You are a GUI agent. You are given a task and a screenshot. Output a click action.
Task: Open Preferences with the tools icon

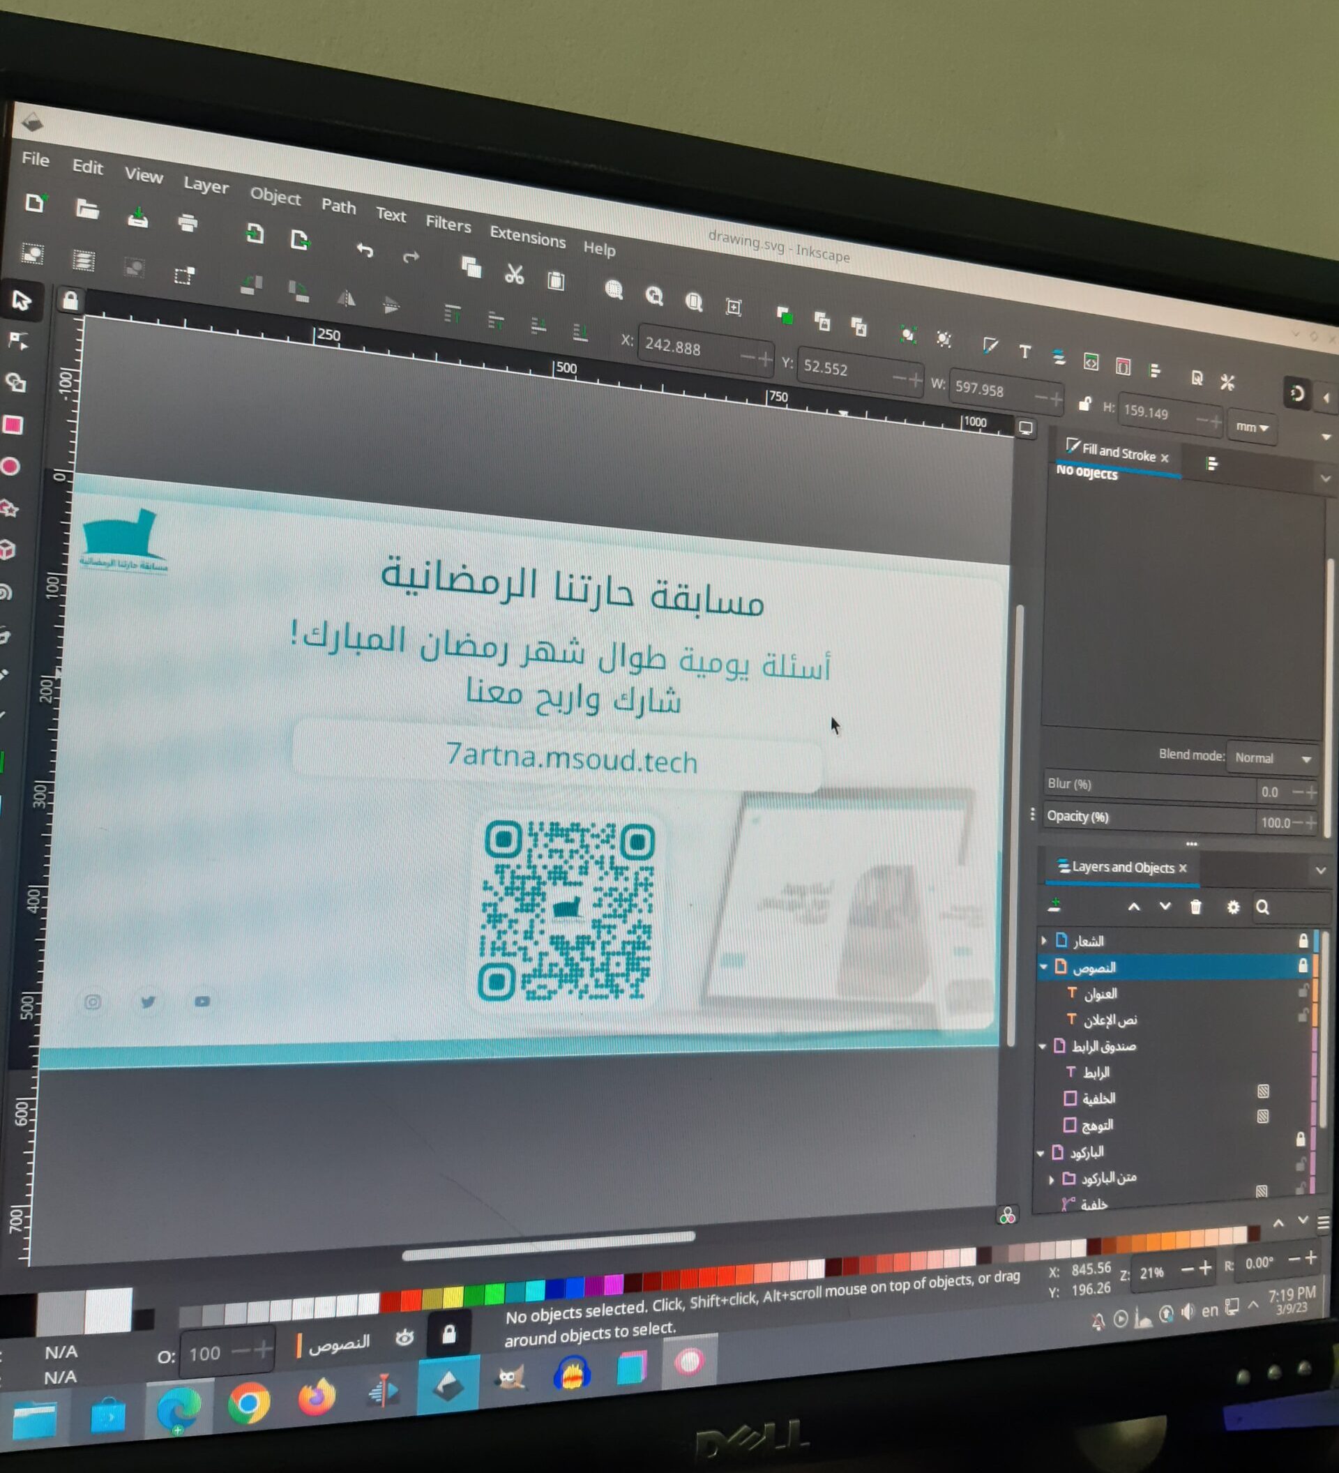pos(1227,382)
